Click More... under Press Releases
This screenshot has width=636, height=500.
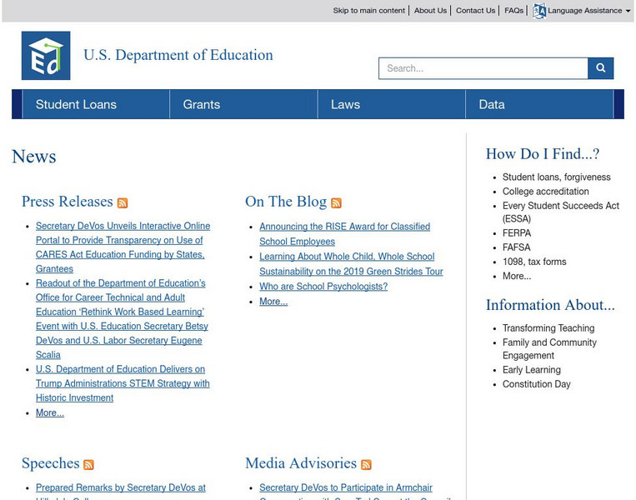(50, 412)
